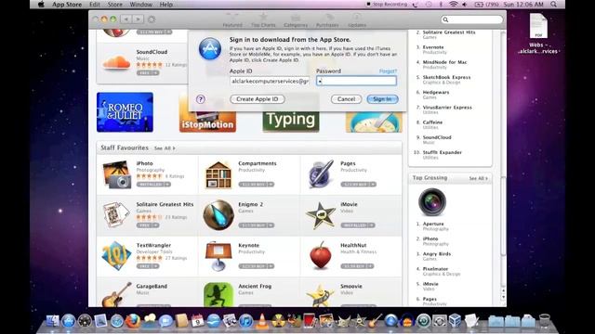Open MindNode for Mac in the list
This screenshot has height=334, width=595.
click(445, 62)
